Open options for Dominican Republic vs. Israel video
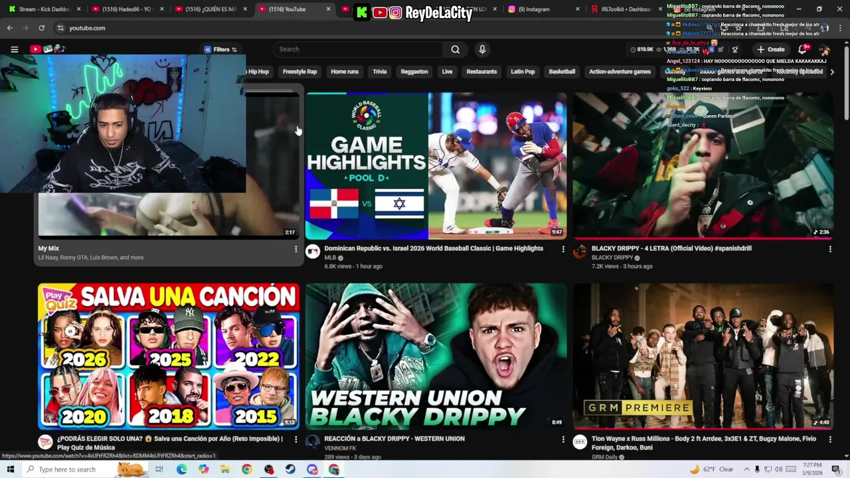The width and height of the screenshot is (850, 478). pos(563,249)
